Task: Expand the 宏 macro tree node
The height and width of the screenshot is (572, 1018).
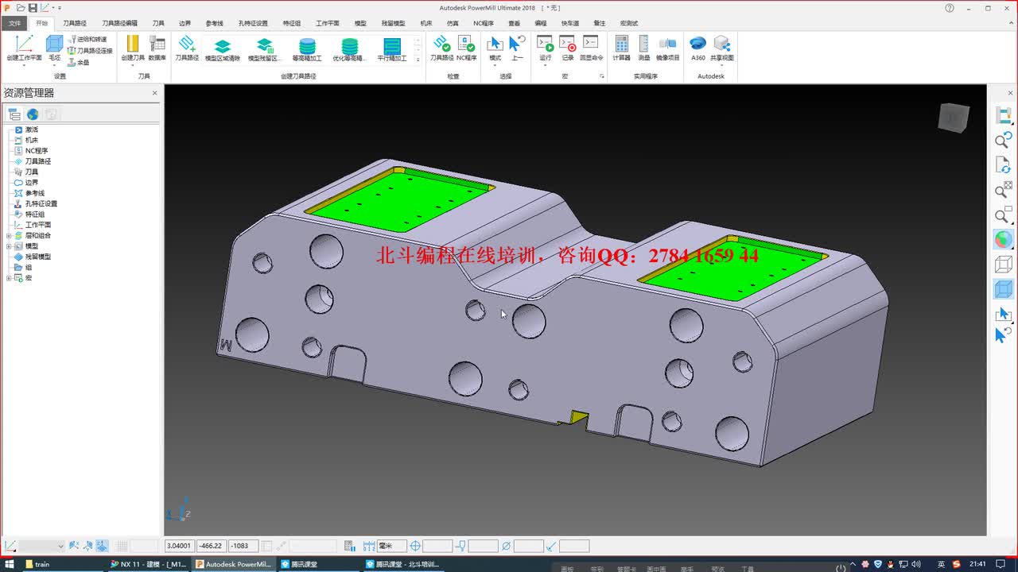Action: 9,278
